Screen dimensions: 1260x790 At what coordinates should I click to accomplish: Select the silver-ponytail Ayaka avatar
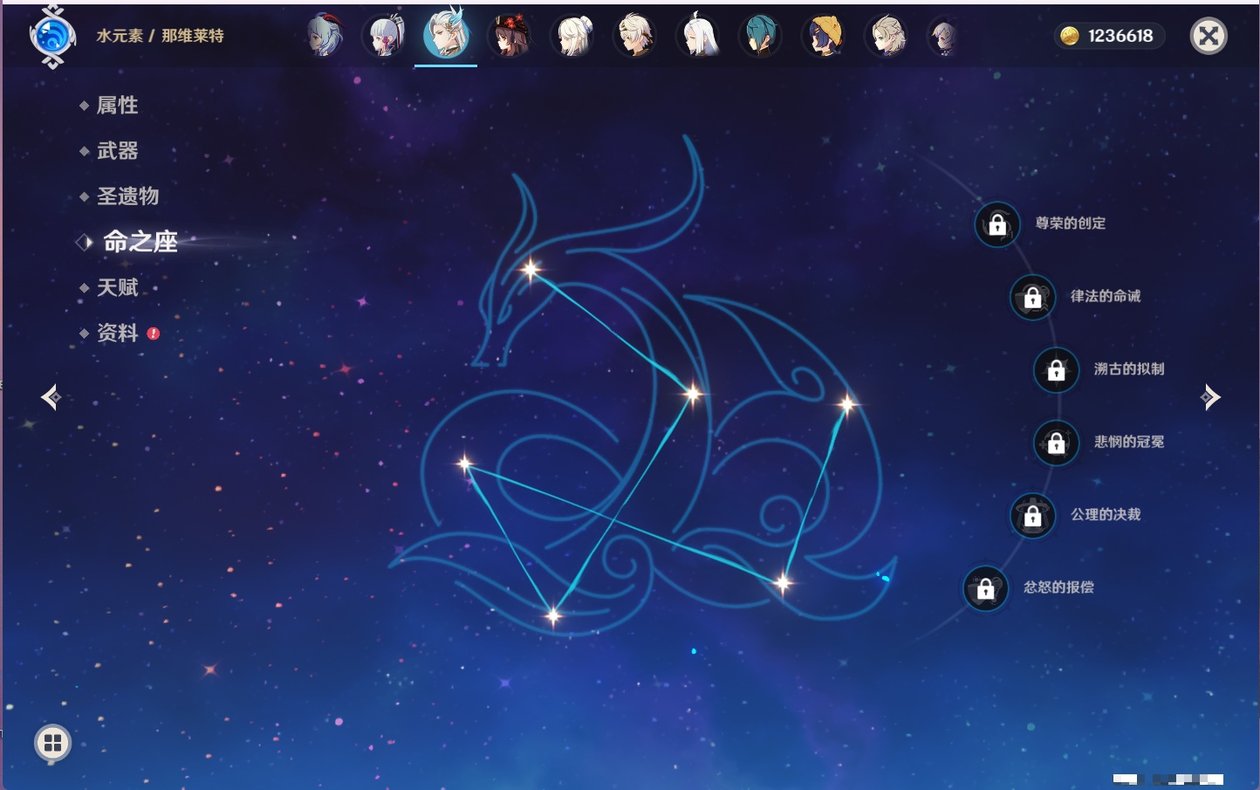point(385,36)
